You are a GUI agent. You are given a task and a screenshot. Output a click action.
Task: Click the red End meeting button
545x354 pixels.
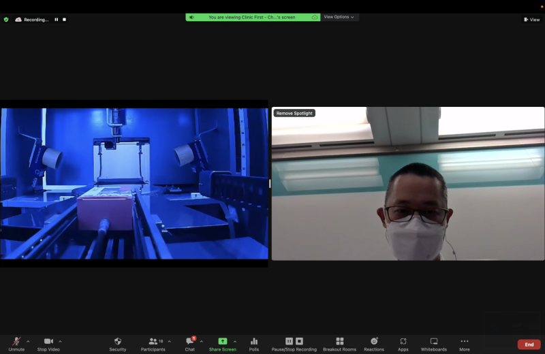click(529, 344)
